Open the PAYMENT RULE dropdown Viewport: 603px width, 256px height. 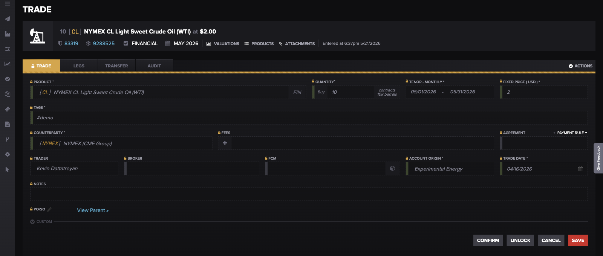click(572, 133)
